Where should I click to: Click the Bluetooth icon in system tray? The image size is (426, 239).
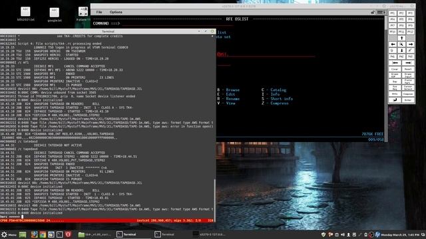tap(377, 234)
